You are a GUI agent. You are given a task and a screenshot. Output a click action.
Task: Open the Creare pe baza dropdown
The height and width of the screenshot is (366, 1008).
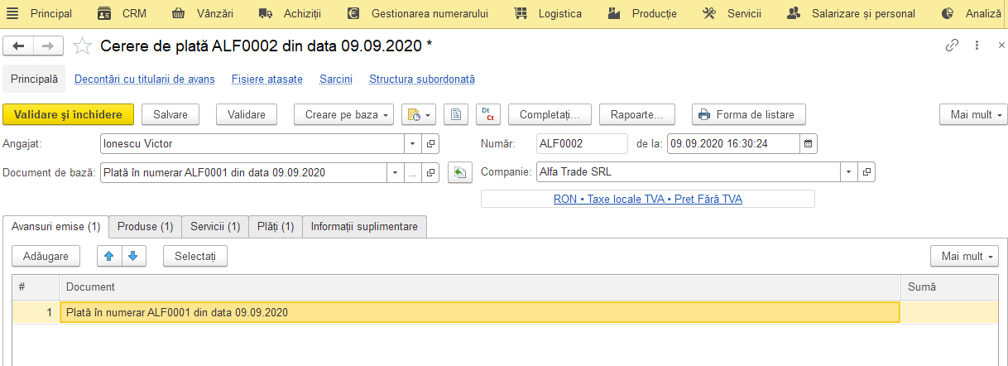[344, 114]
